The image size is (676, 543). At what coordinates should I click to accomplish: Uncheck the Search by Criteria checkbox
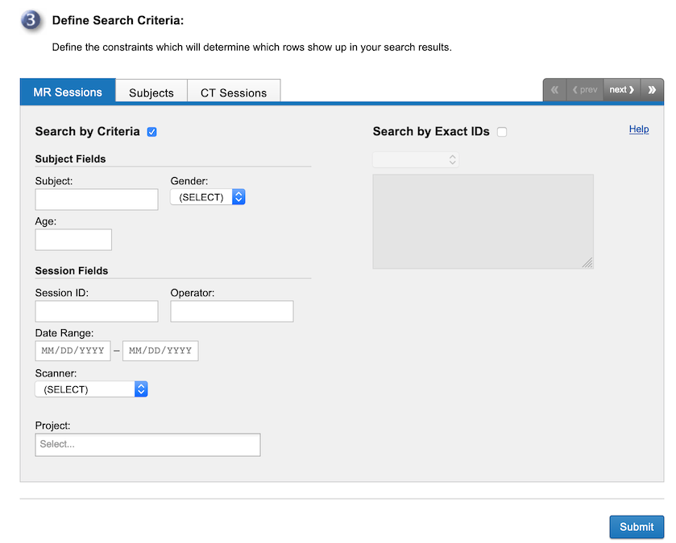tap(151, 132)
